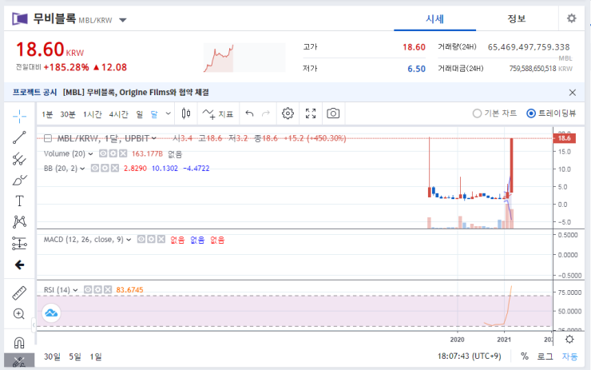
Task: Set chart range to 5일
Action: [x=75, y=356]
